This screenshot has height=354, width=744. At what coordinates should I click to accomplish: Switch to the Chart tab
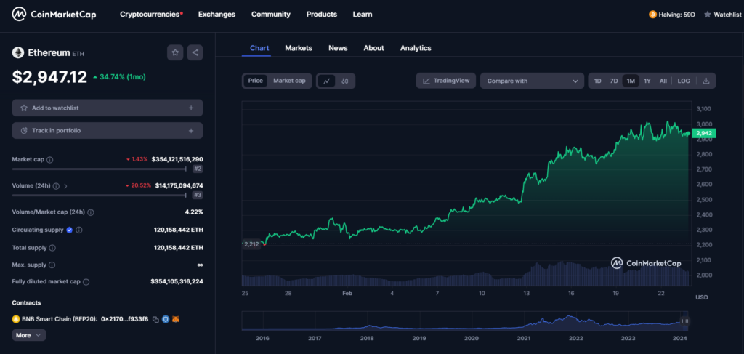point(259,48)
